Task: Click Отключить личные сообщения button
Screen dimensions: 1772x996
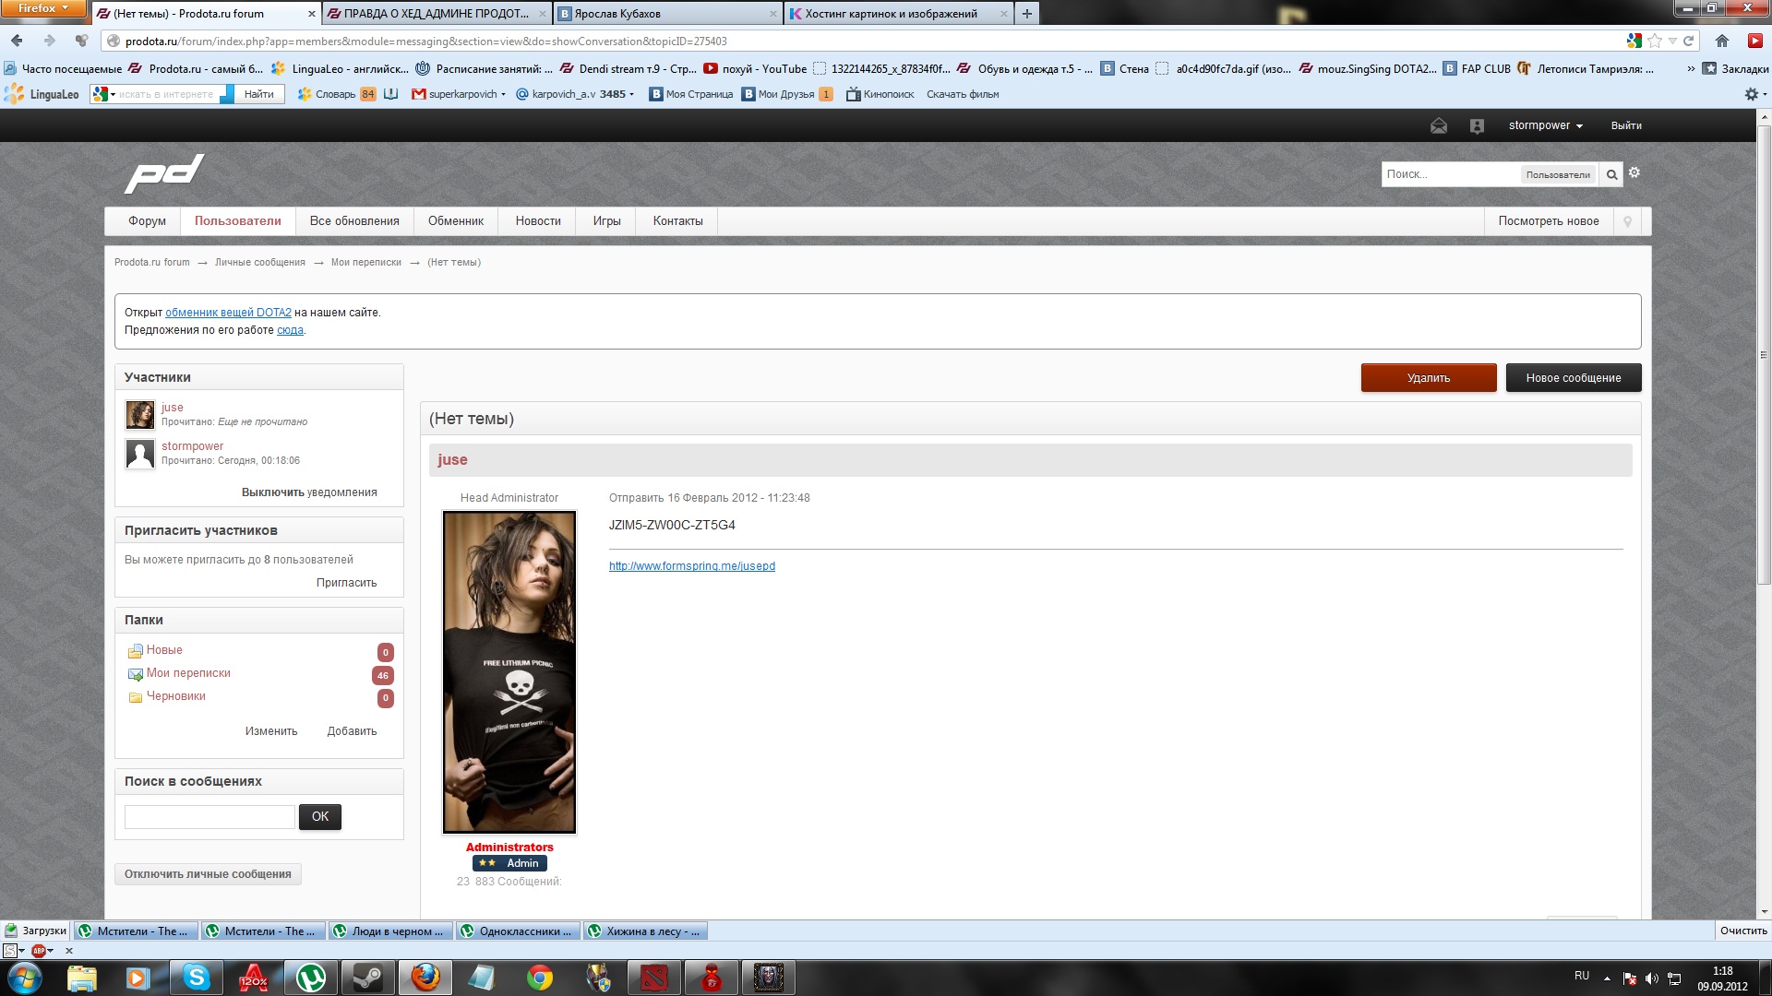Action: coord(208,874)
